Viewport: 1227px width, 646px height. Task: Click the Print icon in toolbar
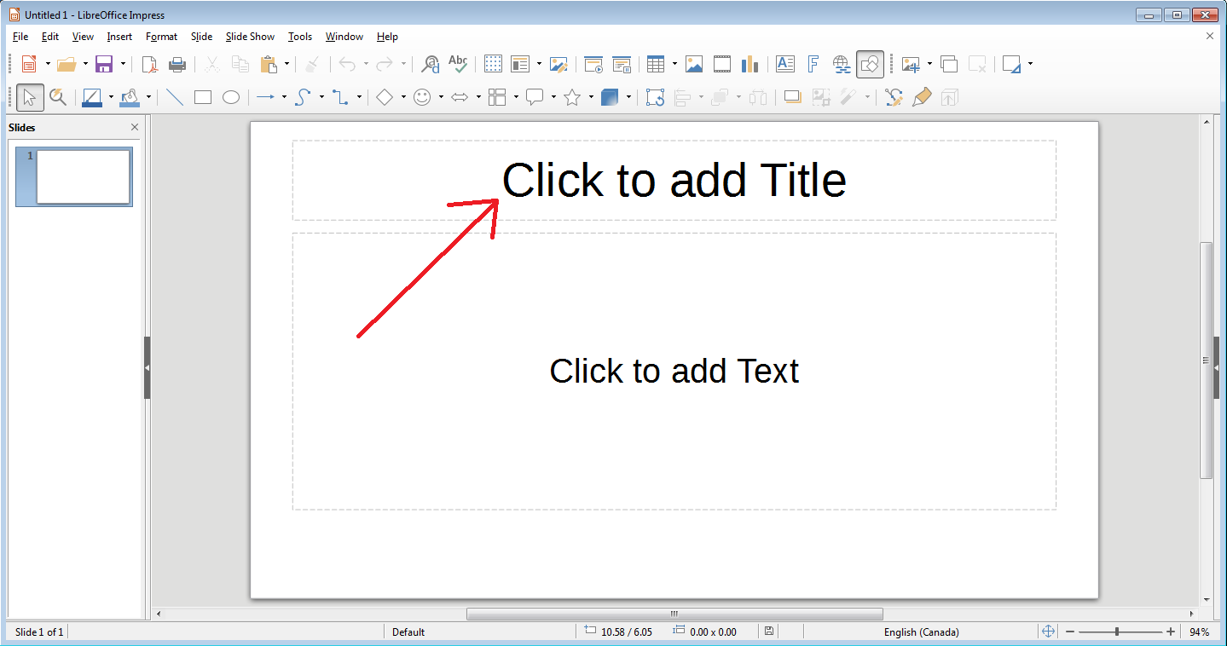click(x=177, y=64)
